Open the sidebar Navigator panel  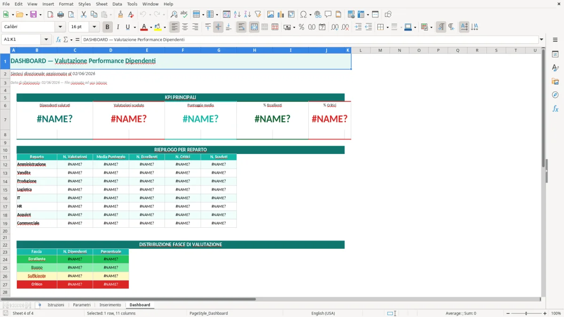click(555, 95)
